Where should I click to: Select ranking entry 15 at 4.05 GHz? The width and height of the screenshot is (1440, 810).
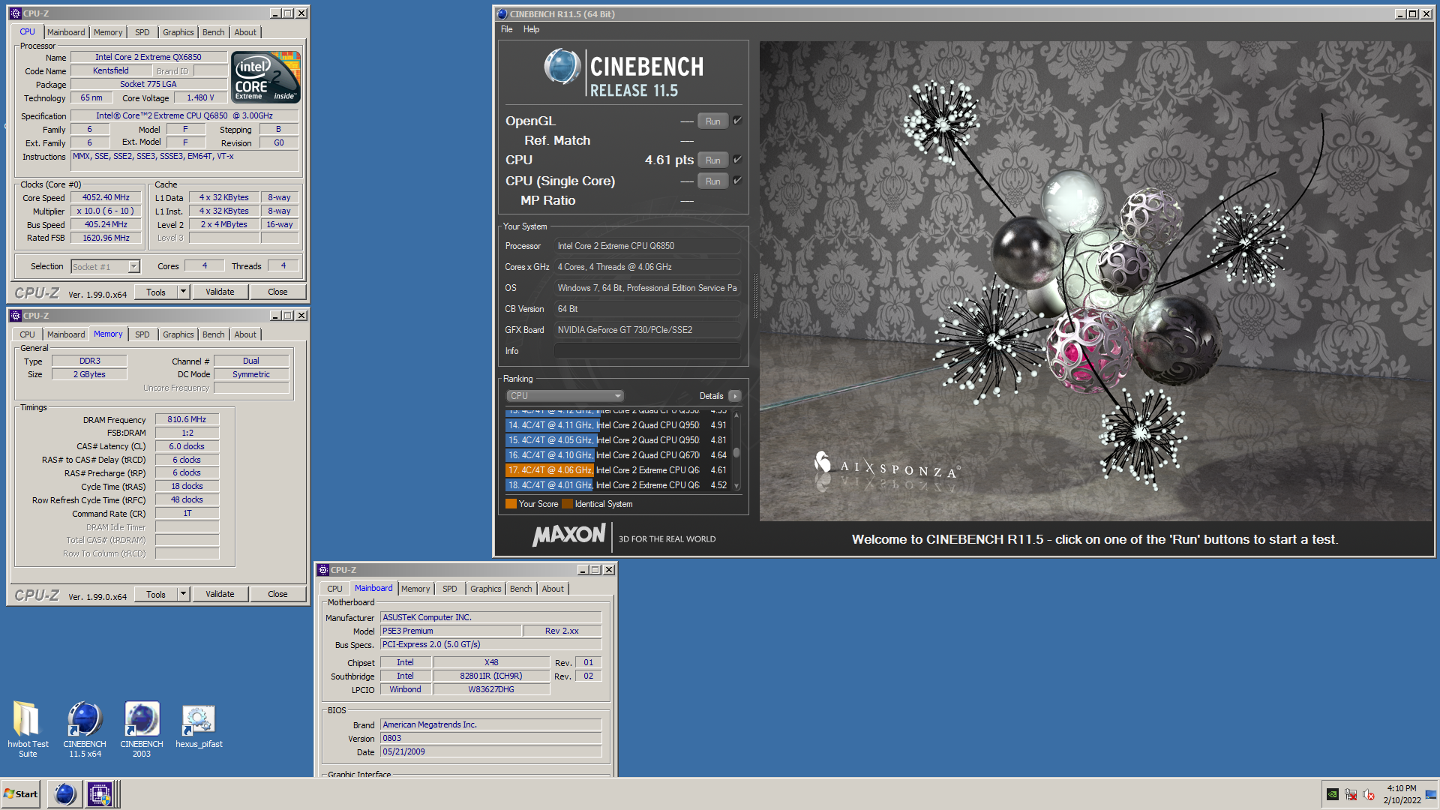coord(618,440)
